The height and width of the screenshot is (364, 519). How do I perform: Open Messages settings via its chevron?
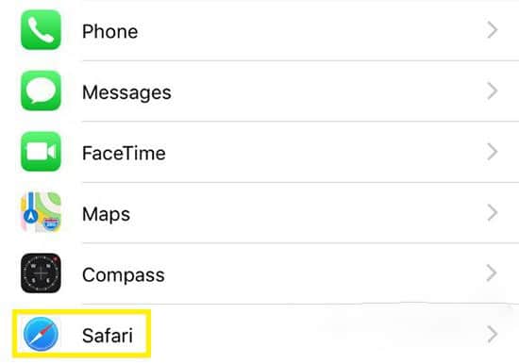(x=493, y=91)
